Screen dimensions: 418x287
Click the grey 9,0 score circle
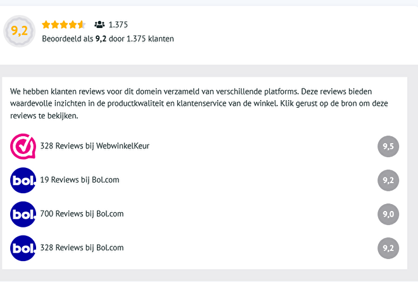pos(388,214)
